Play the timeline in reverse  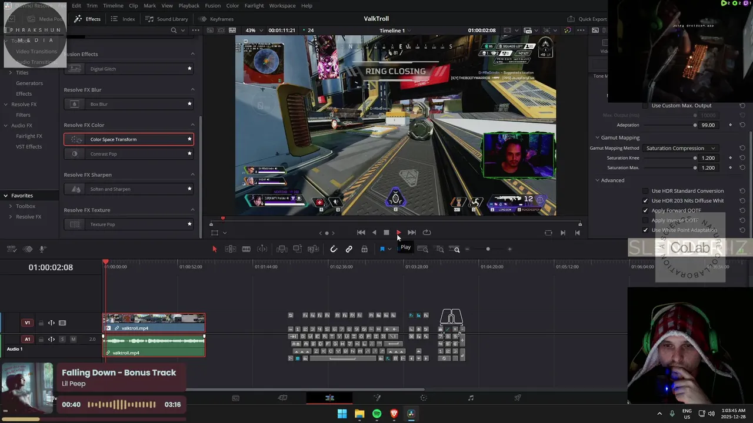click(x=374, y=233)
